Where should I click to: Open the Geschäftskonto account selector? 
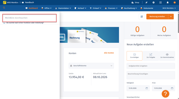(x=91, y=66)
